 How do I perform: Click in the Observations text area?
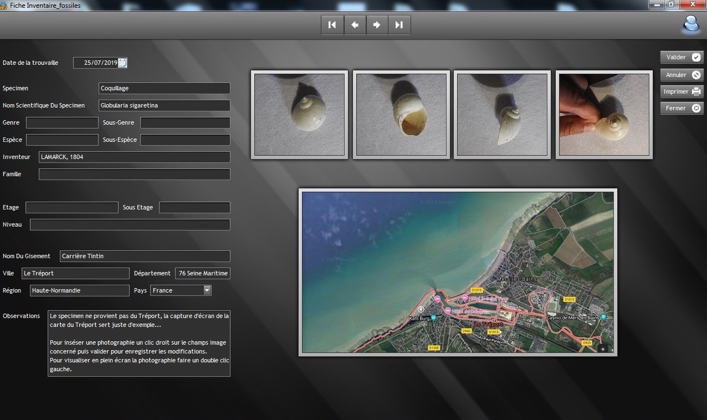point(139,343)
